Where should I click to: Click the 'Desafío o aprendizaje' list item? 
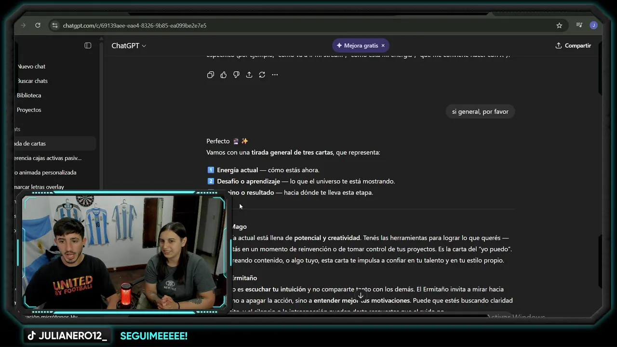click(x=301, y=181)
